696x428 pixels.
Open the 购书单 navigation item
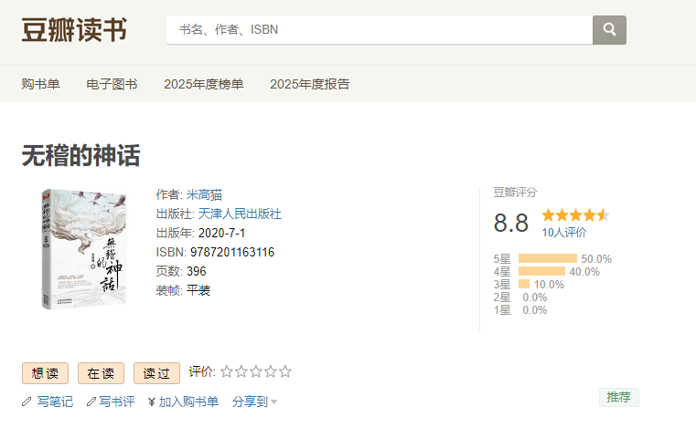[41, 84]
